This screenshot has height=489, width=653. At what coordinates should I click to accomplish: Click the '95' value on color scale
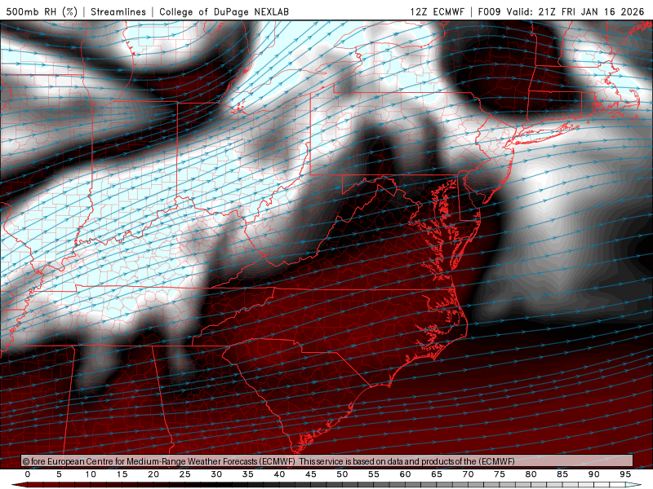click(x=625, y=474)
